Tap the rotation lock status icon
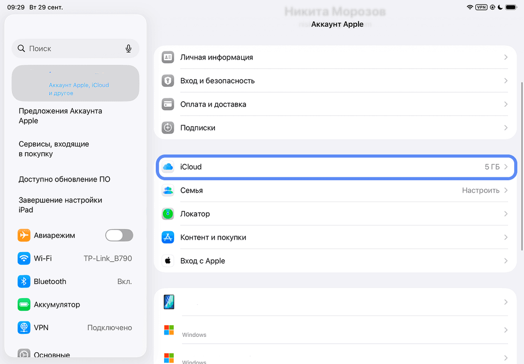Screen dimensions: 524x364 click(x=492, y=7)
